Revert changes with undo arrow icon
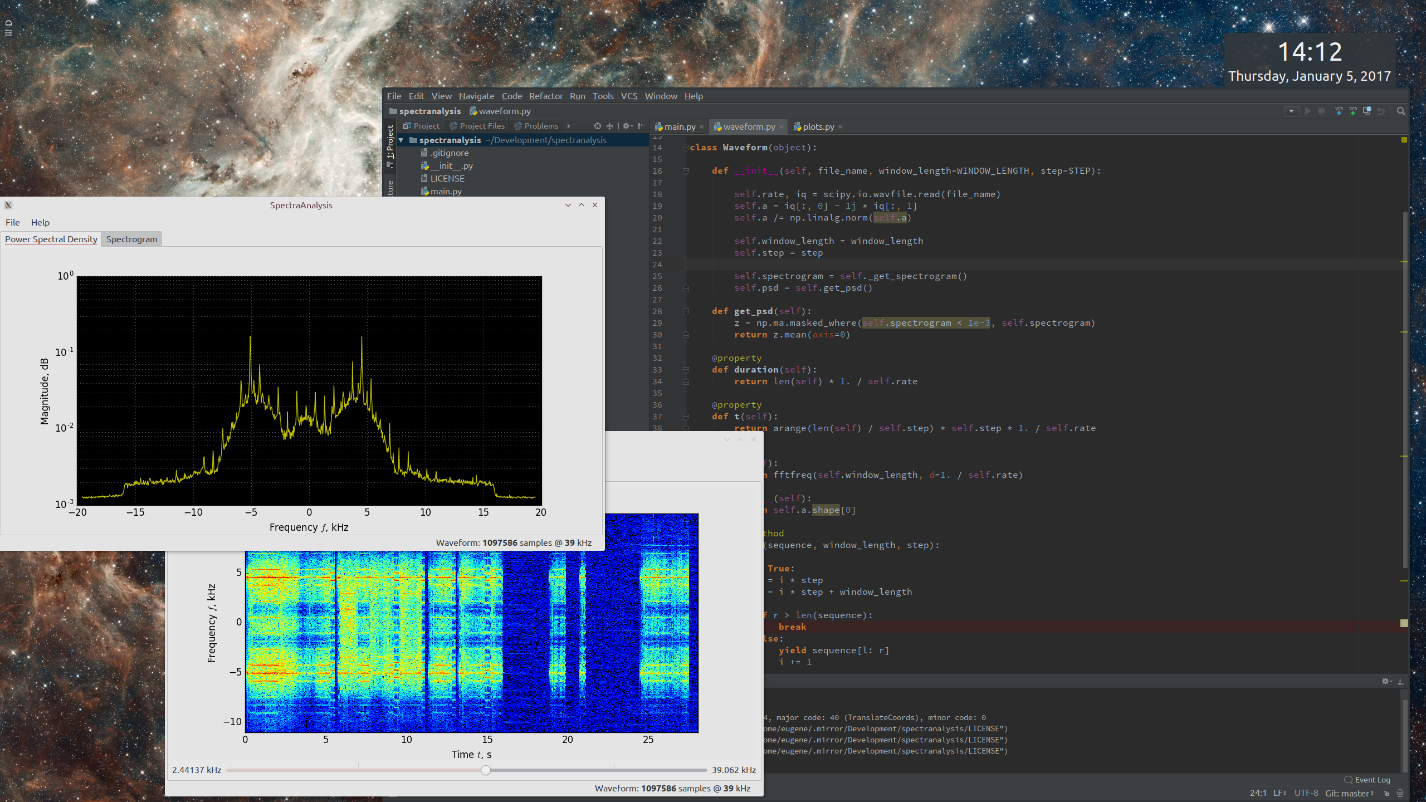 (1381, 111)
